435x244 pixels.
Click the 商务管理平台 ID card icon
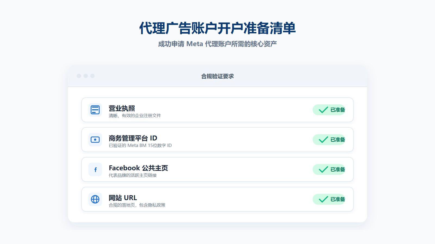(x=95, y=140)
